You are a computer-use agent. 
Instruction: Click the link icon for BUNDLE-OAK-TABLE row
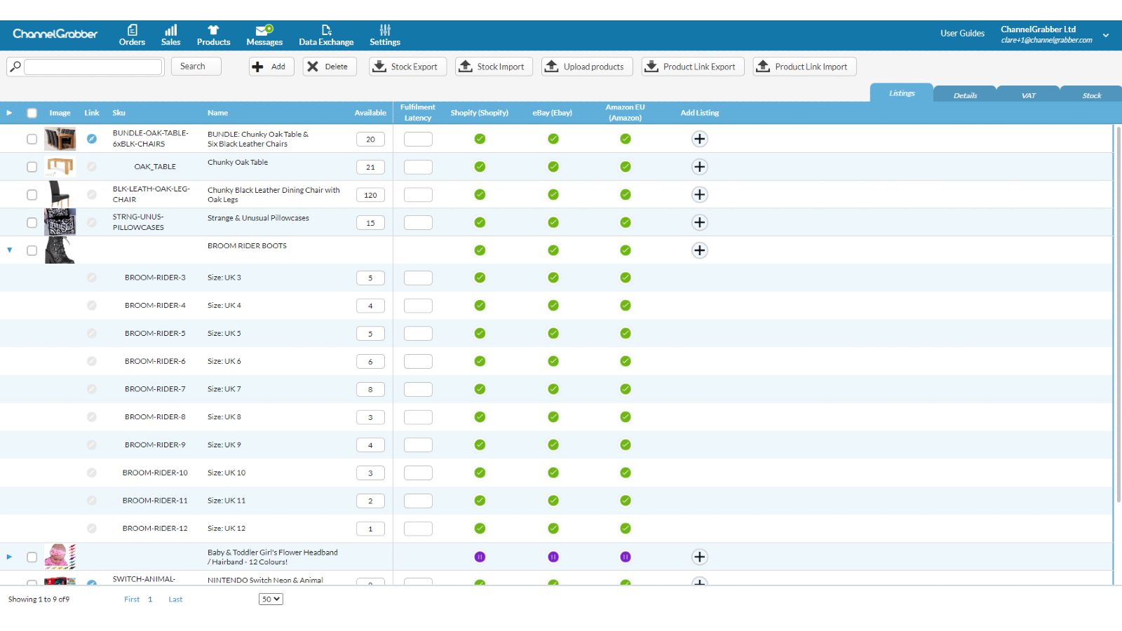tap(92, 139)
